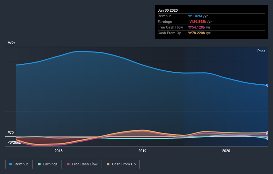Click the blue Revenue endpoint marker

click(x=267, y=85)
